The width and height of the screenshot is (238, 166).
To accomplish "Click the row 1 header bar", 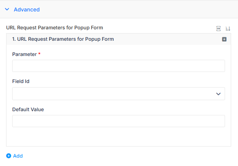I will (x=119, y=39).
